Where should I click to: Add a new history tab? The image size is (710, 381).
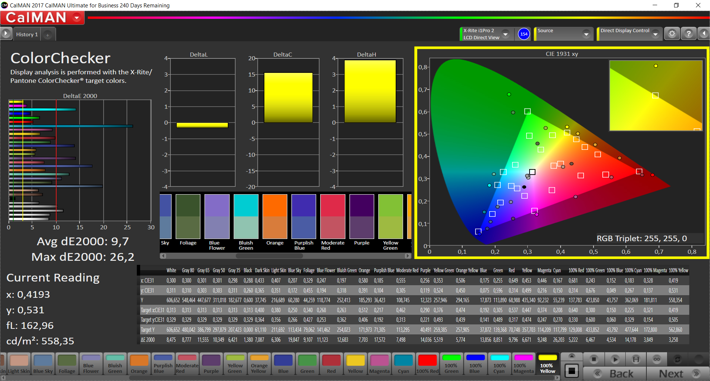coord(47,35)
